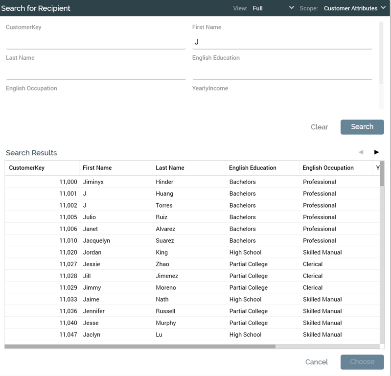Image resolution: width=391 pixels, height=376 pixels.
Task: Sort by the CustomerKey column header
Action: pos(27,168)
